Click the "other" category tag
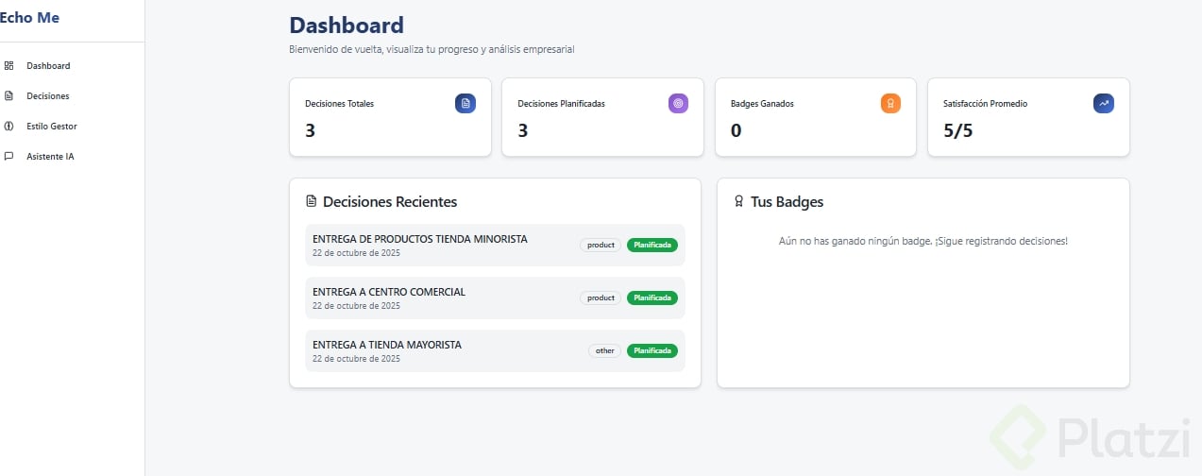Screen dimensions: 1202x476 click(604, 351)
